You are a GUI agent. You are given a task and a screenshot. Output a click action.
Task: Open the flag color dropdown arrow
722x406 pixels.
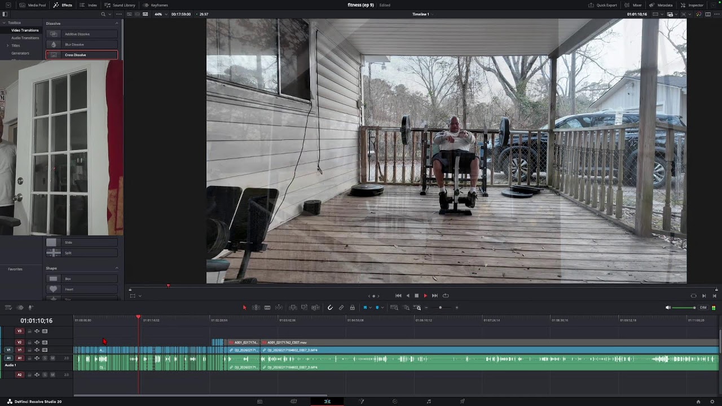[371, 307]
